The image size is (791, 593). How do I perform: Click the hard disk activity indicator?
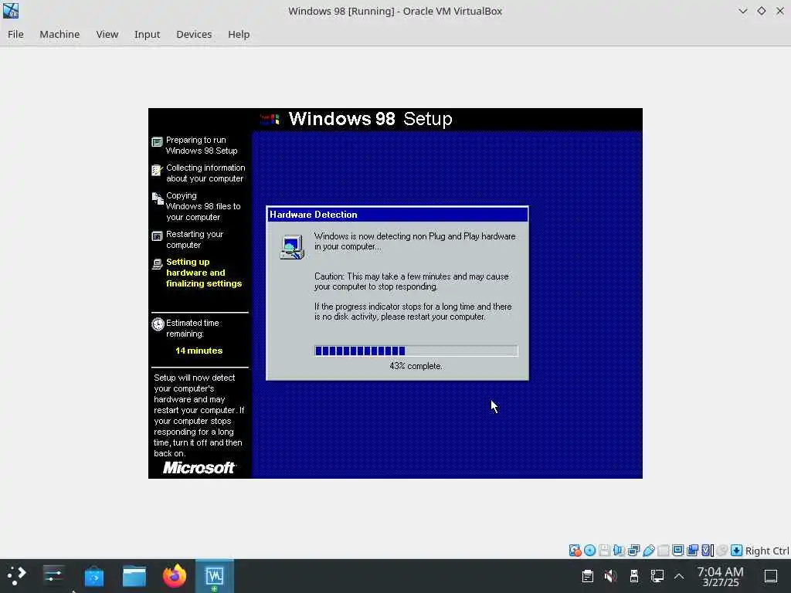coord(575,550)
